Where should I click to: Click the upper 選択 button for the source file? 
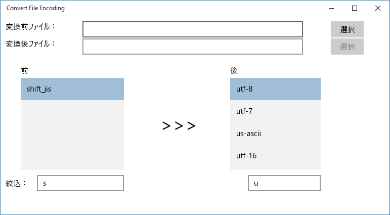(347, 29)
